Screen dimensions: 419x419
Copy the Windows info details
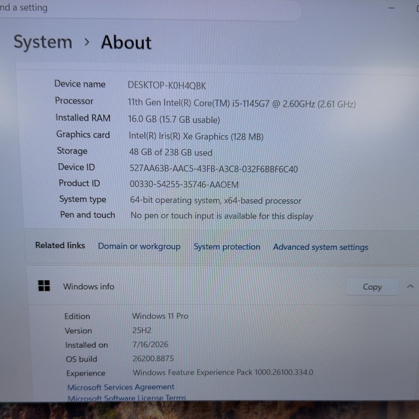(x=372, y=287)
